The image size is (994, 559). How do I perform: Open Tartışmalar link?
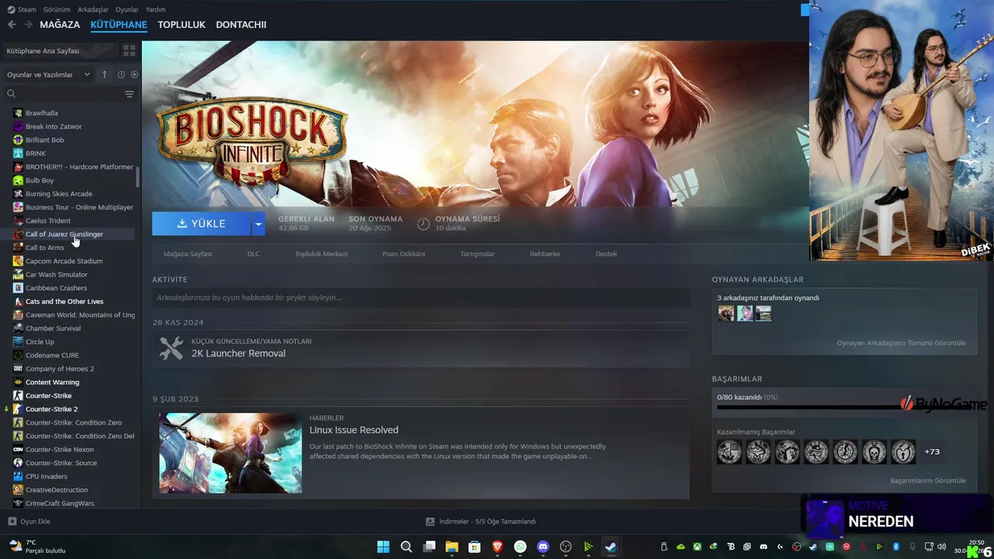point(477,254)
